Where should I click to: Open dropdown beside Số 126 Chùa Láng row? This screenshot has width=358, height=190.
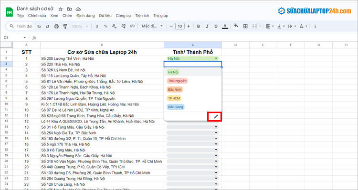coord(216,184)
